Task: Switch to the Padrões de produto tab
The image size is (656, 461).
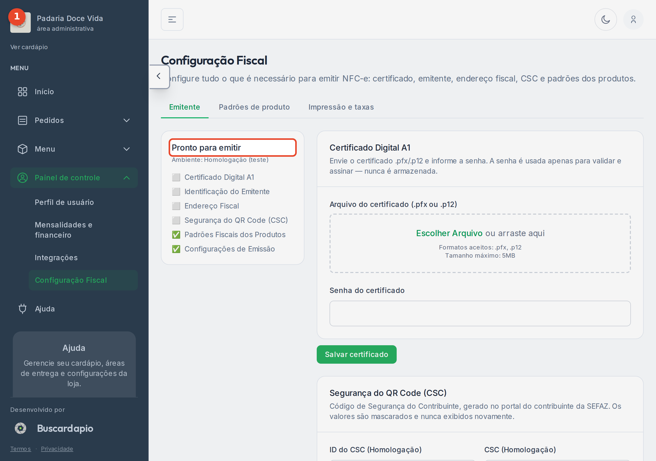Action: click(x=254, y=107)
